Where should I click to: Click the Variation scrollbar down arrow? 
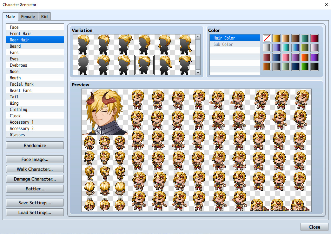pyautogui.click(x=198, y=73)
